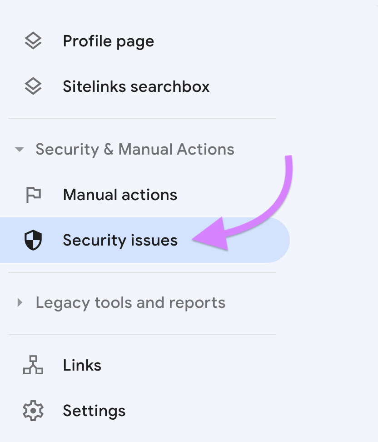Click the Links site-structure icon
Screen dimensions: 378x442
(32, 365)
